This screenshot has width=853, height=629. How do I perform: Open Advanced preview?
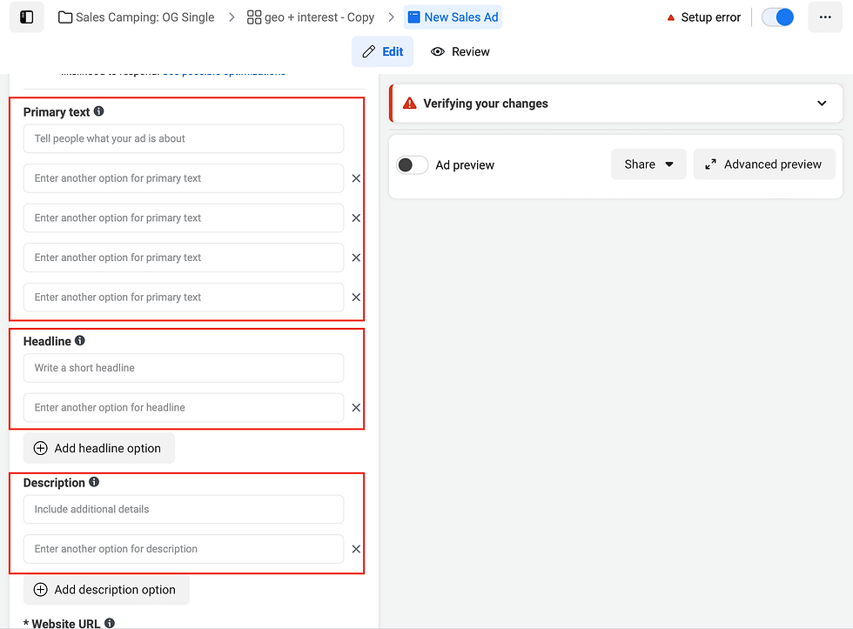click(x=764, y=164)
